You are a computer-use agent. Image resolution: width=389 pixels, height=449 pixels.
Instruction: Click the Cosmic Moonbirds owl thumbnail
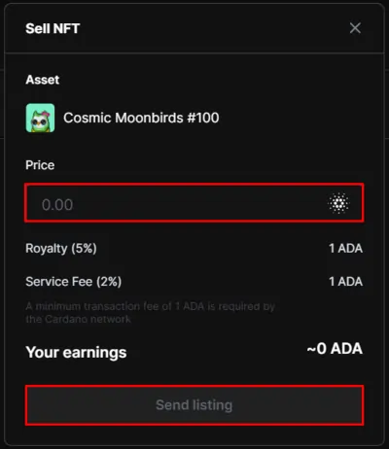pyautogui.click(x=40, y=118)
